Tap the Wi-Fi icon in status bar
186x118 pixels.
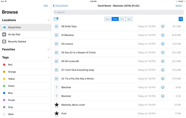point(6,1)
